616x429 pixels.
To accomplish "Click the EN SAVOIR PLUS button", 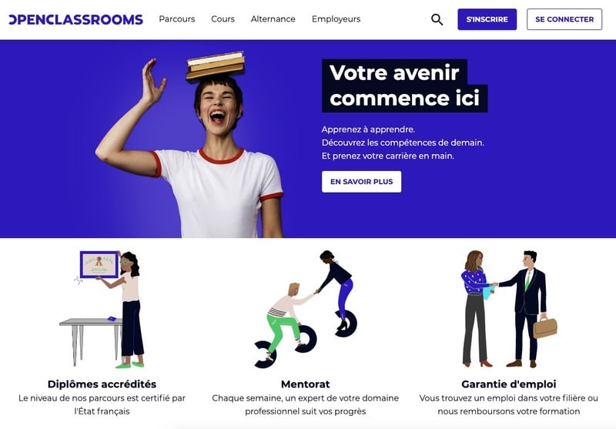I will 361,182.
